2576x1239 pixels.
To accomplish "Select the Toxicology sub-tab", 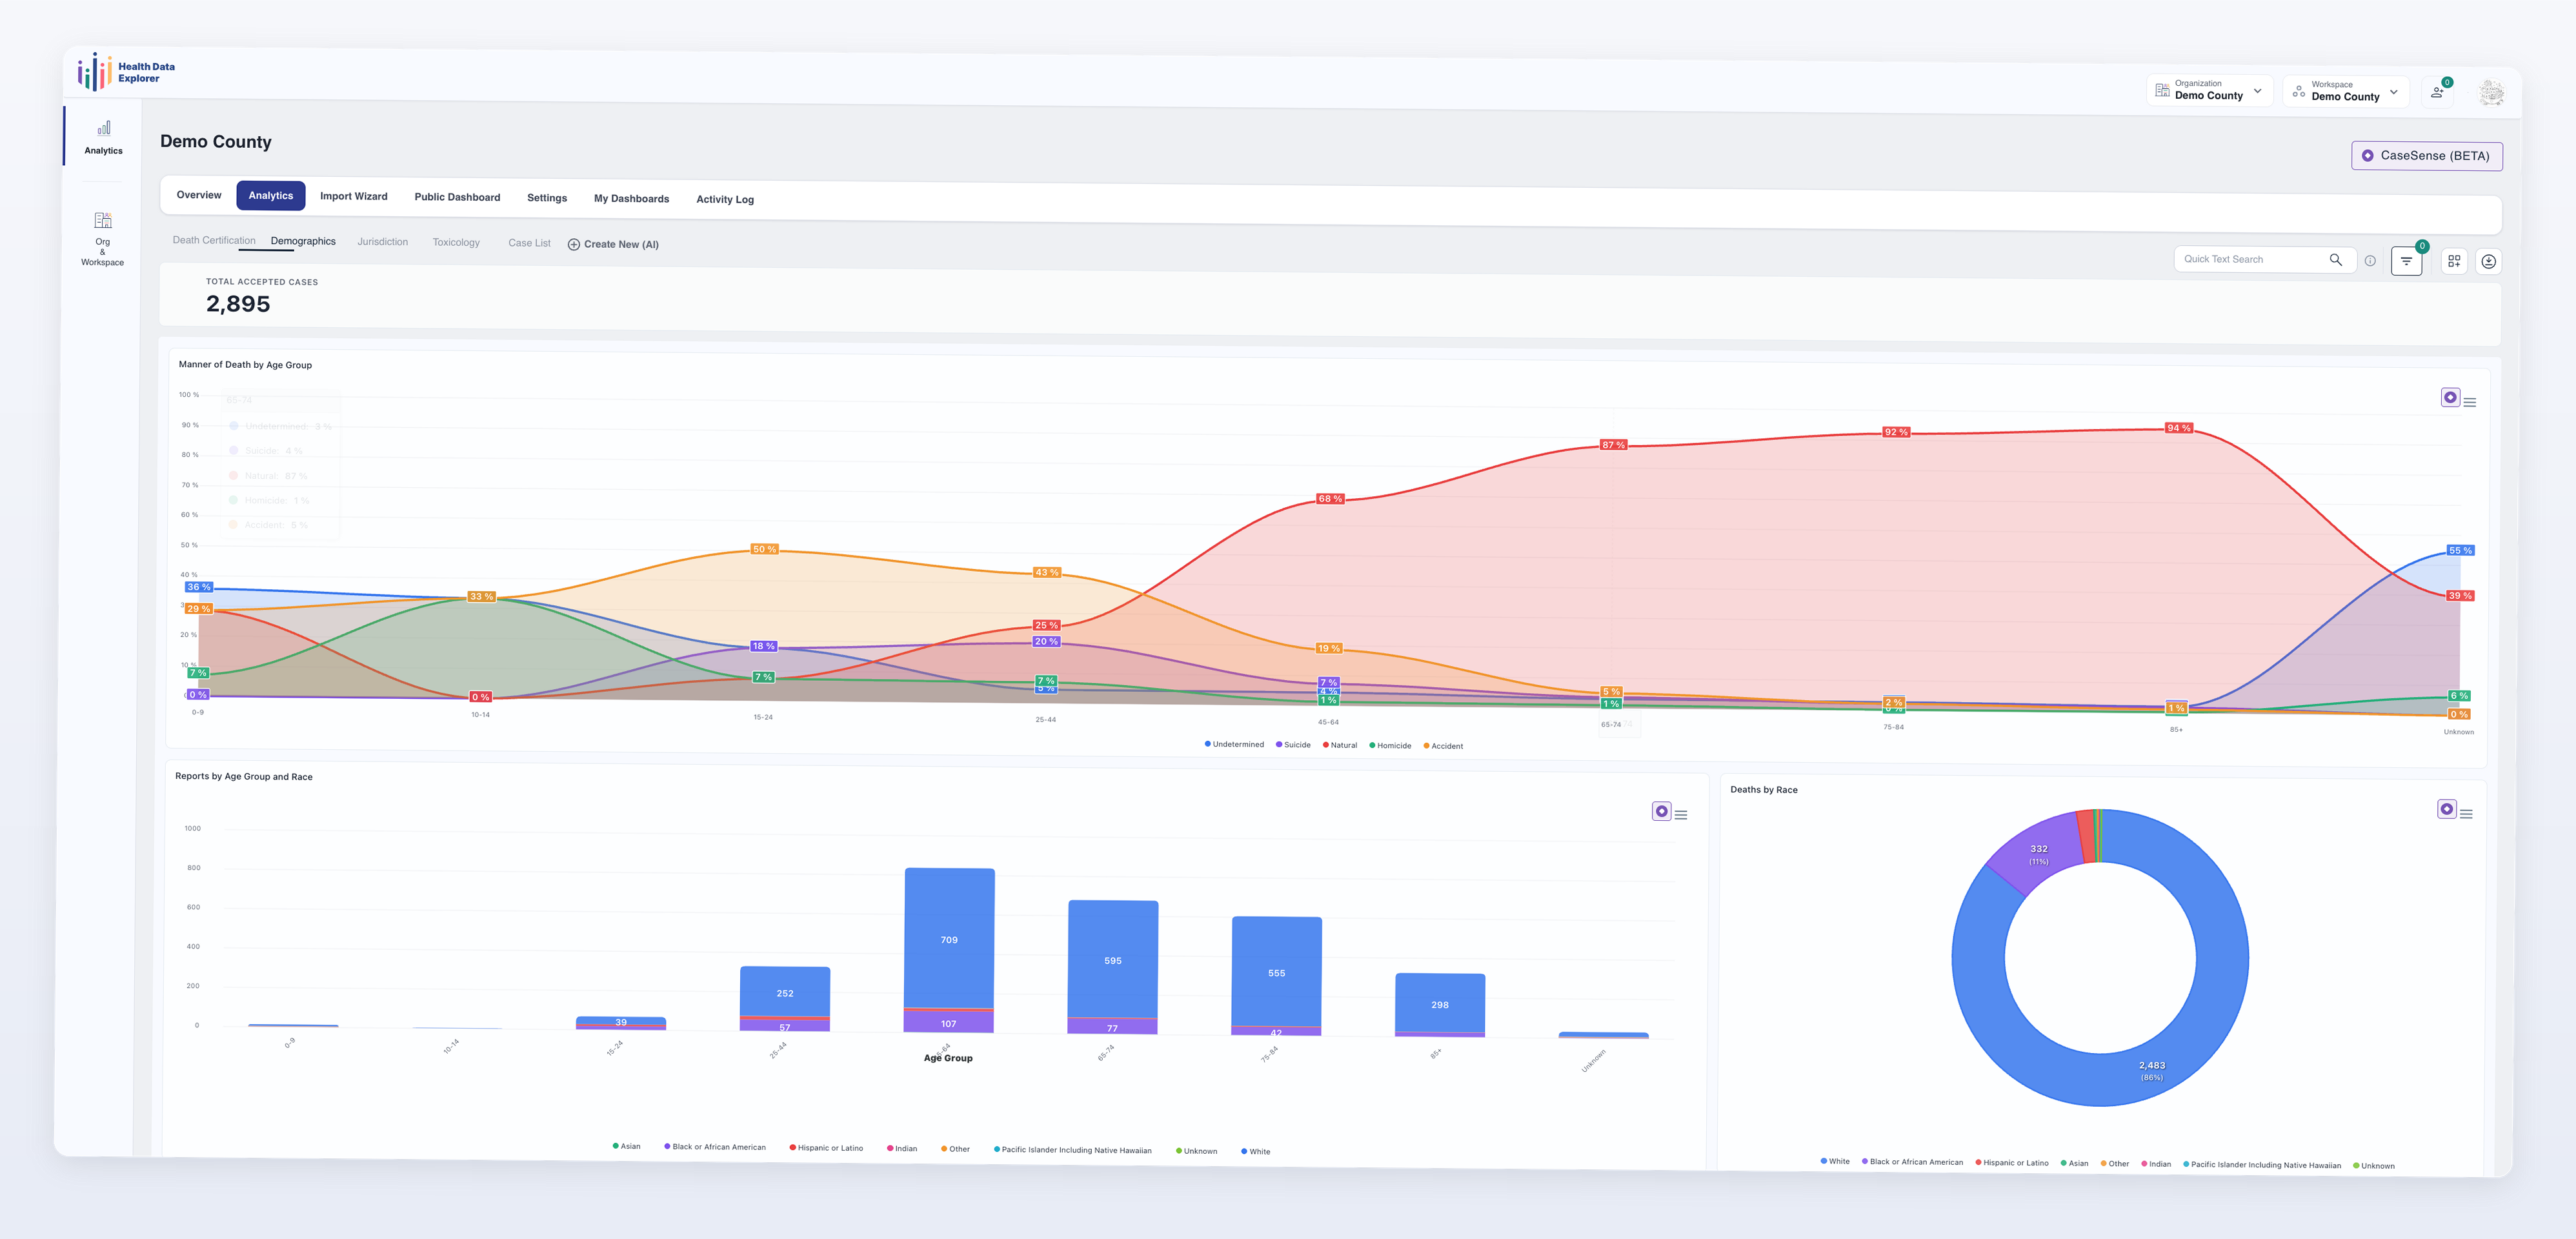I will pos(456,243).
